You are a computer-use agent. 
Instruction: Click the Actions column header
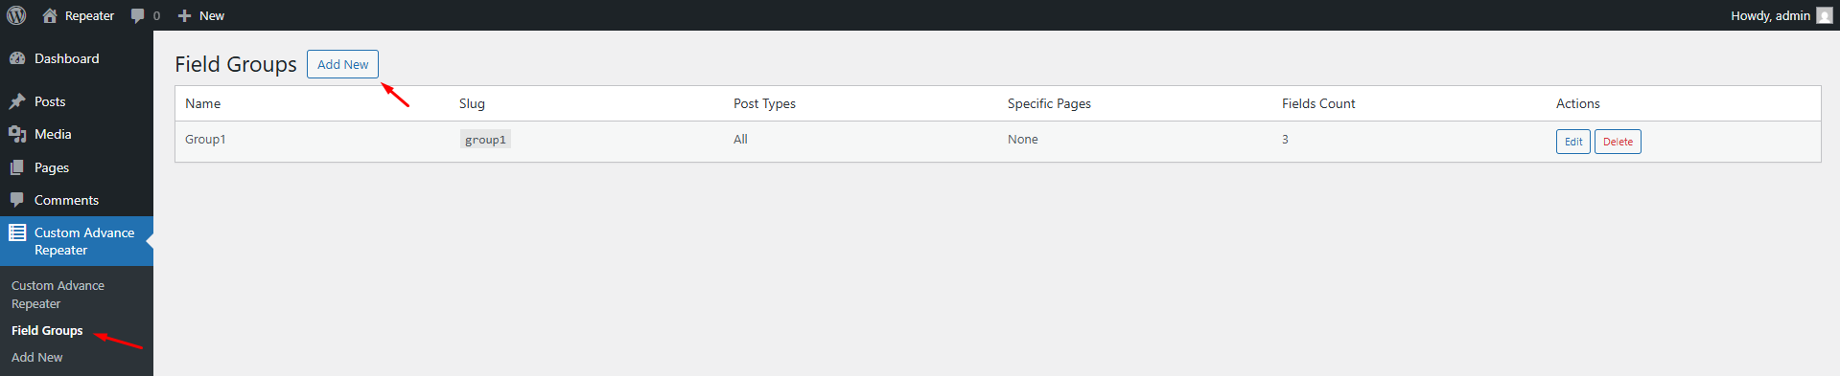tap(1577, 103)
